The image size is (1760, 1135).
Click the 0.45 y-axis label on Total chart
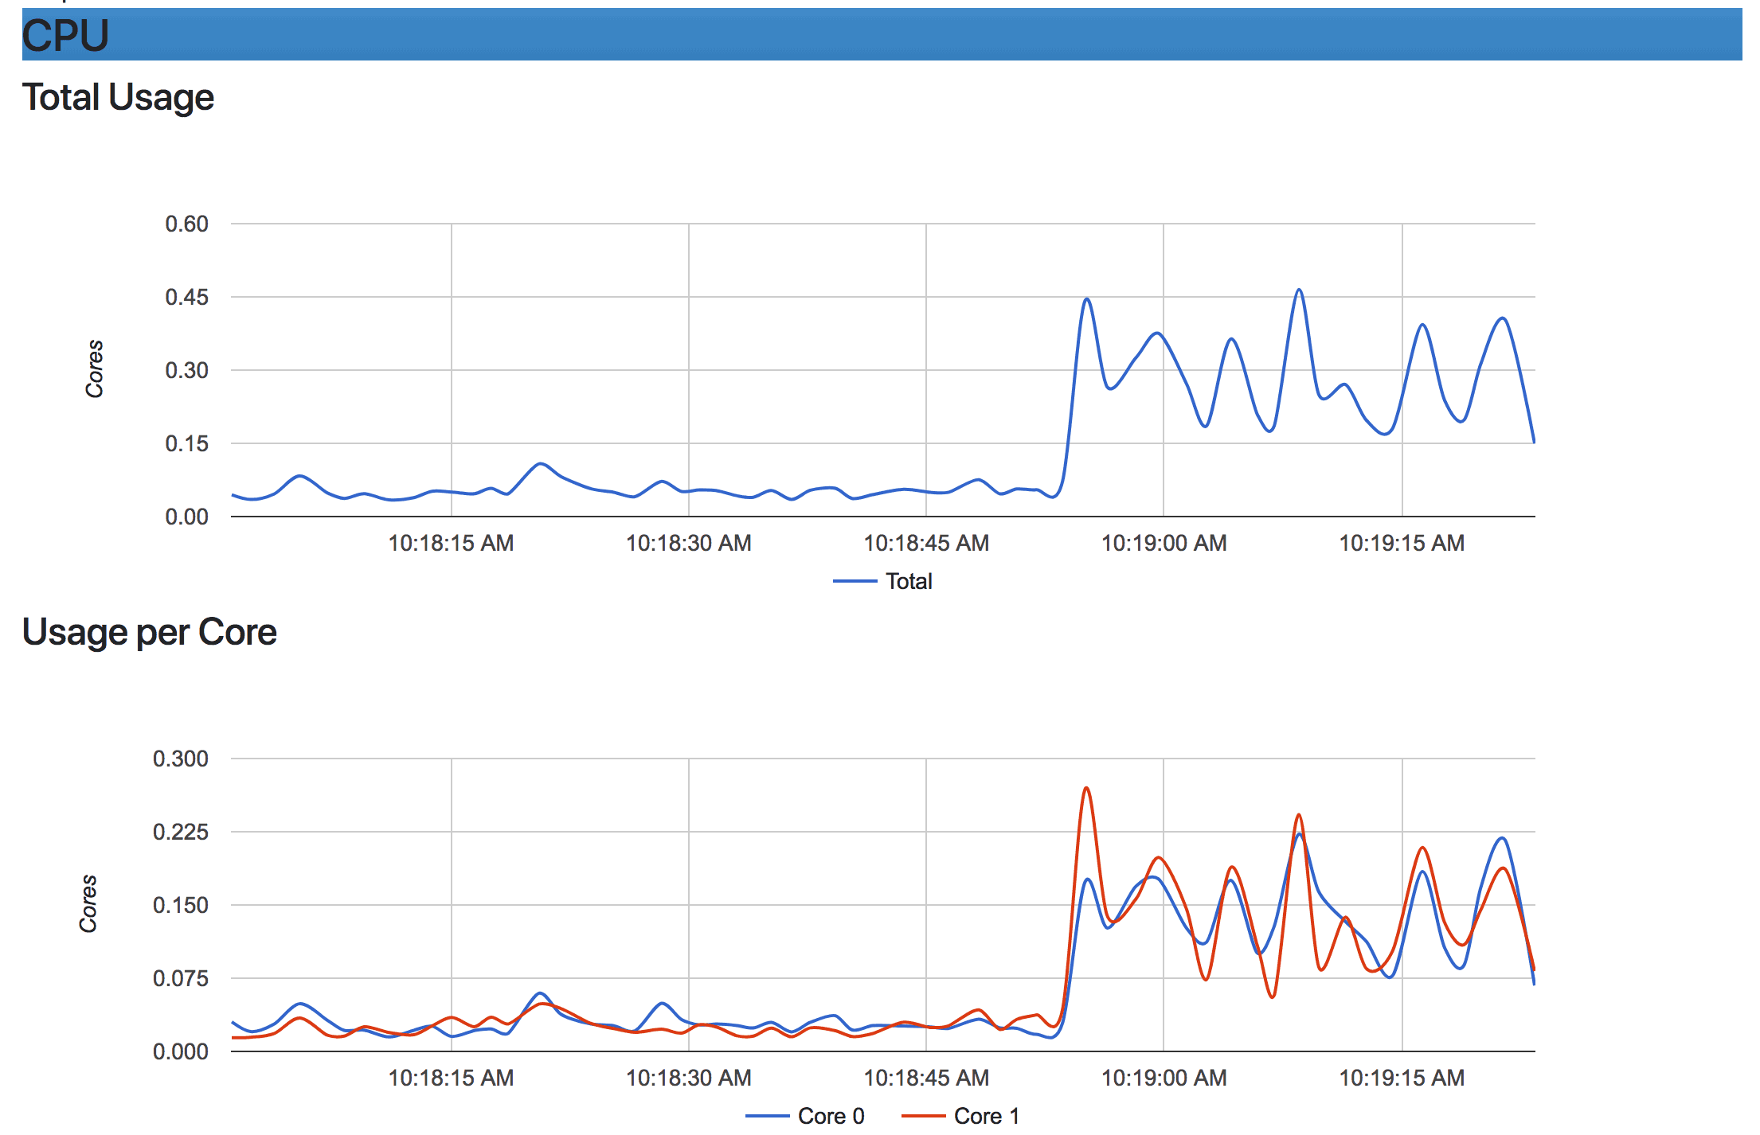point(186,298)
